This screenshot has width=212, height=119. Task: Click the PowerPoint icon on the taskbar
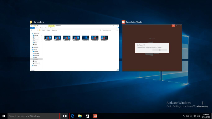[x=95, y=116]
